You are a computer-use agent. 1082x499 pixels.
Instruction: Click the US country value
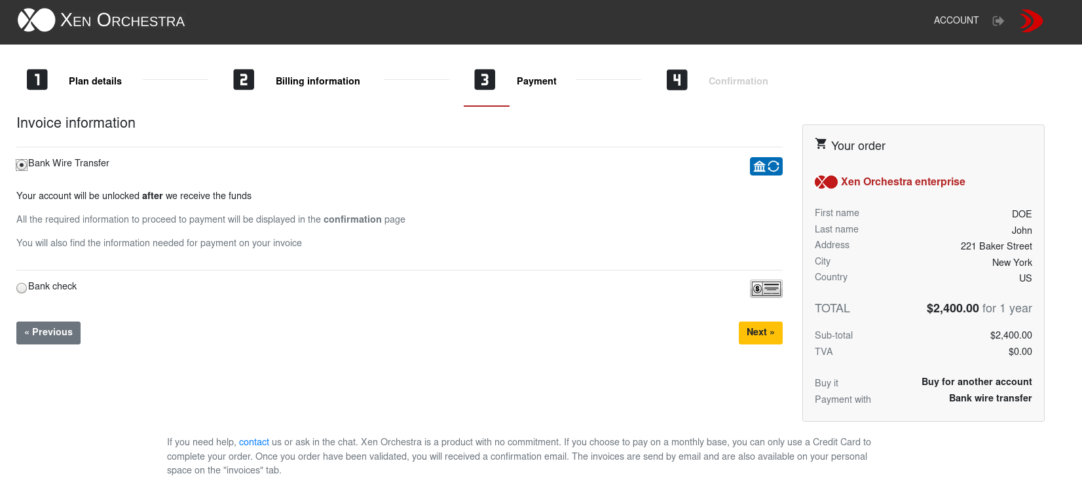(x=1026, y=278)
